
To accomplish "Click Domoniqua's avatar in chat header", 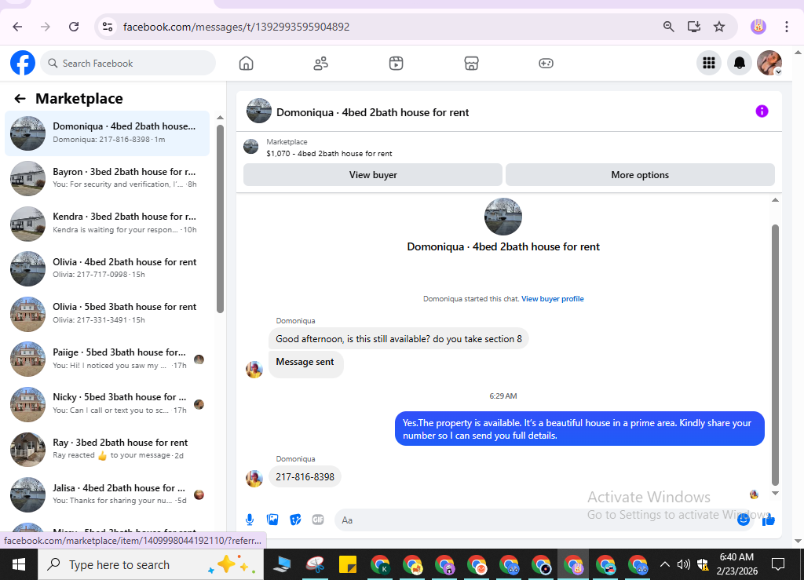I will (x=259, y=111).
